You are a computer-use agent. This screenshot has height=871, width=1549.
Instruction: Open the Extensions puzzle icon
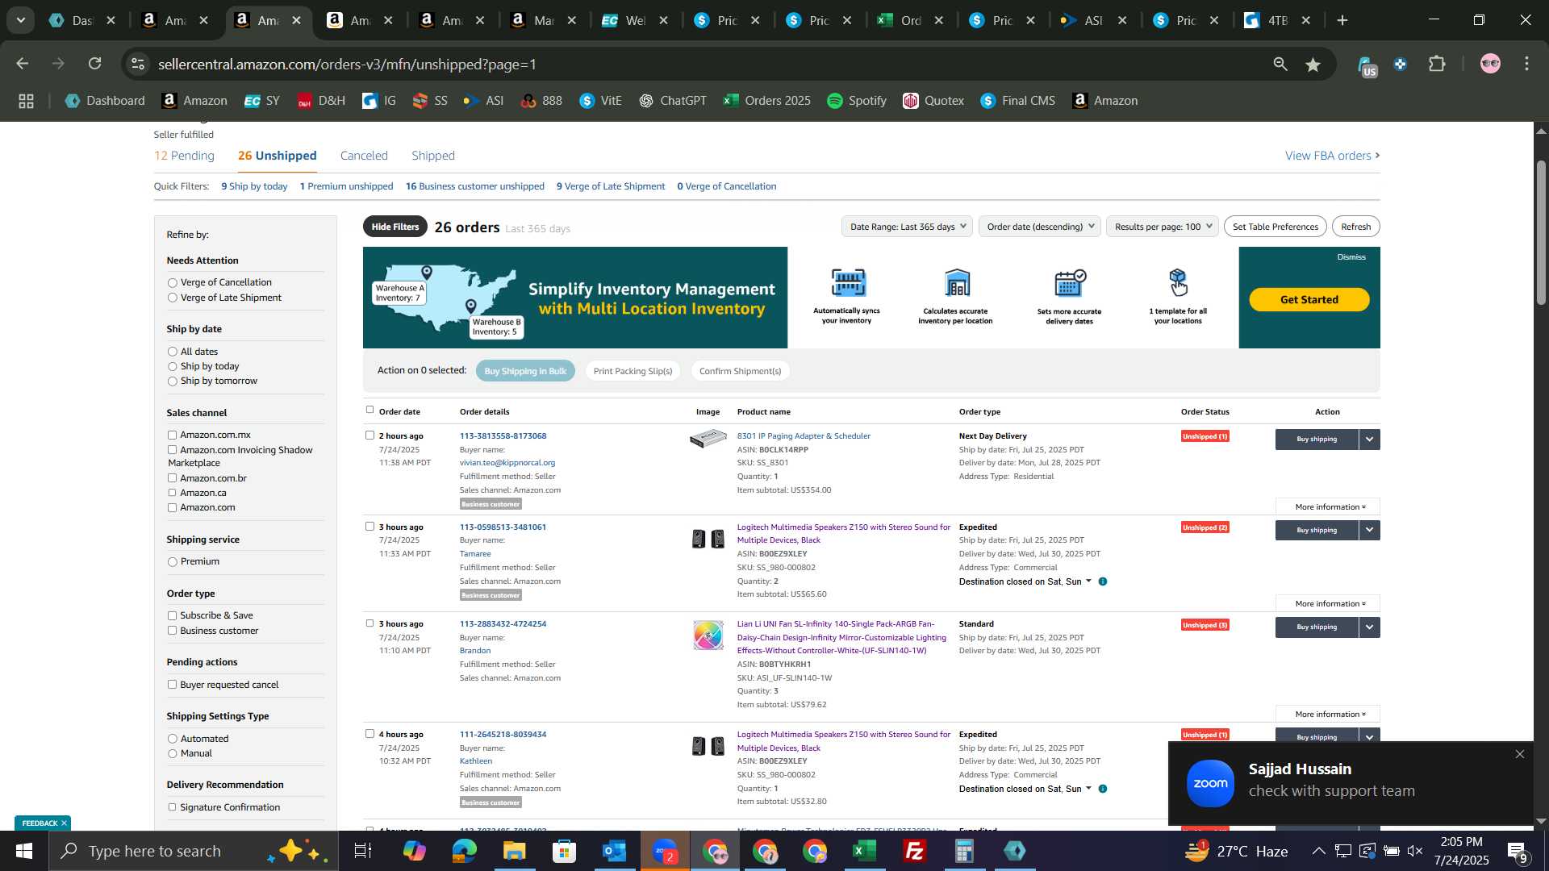coord(1437,64)
